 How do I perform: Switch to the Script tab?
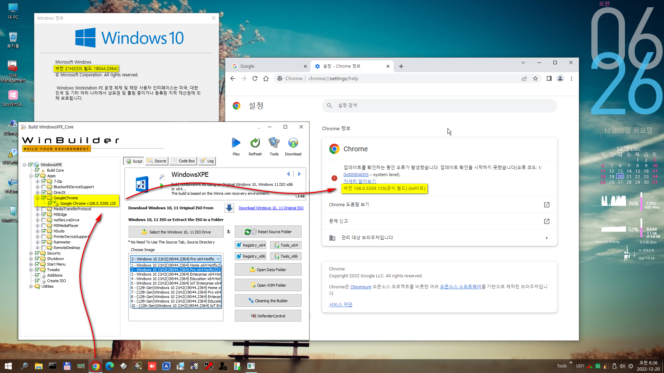pos(134,161)
